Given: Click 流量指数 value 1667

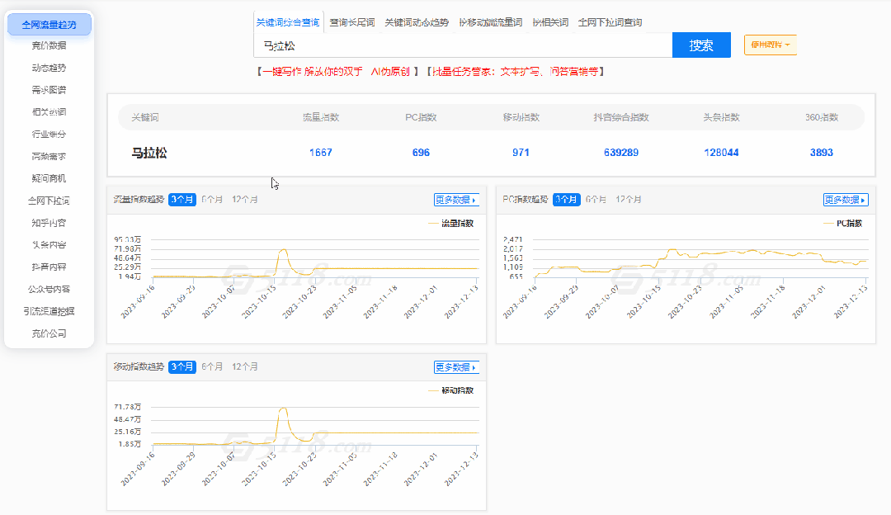Looking at the screenshot, I should 320,153.
